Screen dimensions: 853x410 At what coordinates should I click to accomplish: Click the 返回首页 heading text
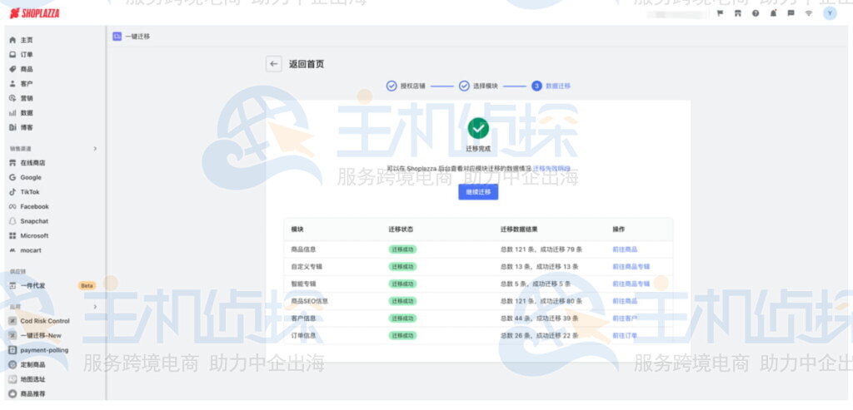307,64
